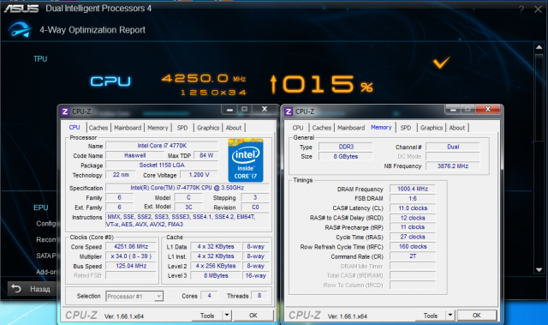Click the ASUS report vertical scrollbar track
Viewport: 548px width, 325px height.
tap(539, 158)
